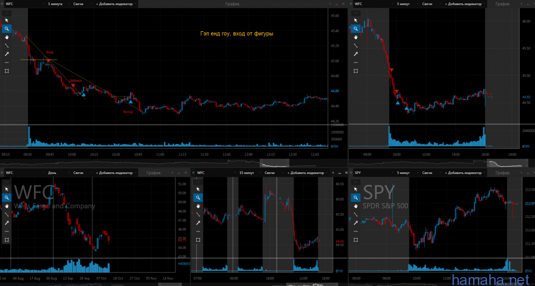Viewport: 535px width, 286px height.
Task: Select the hand pan tool in WFC 1-minute chart
Action: point(7,37)
